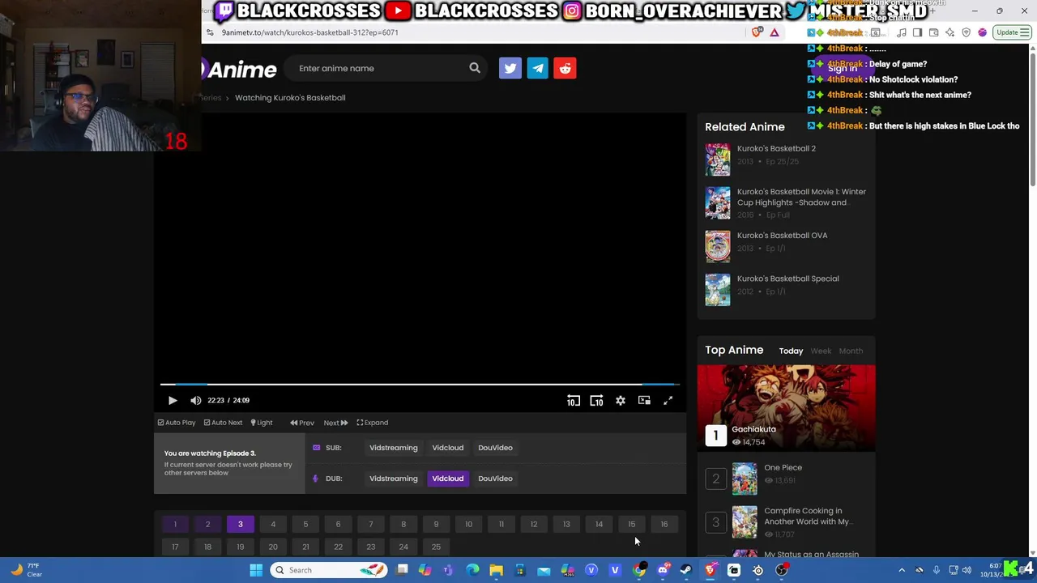
Task: Open the site's Twitter link icon
Action: pyautogui.click(x=510, y=68)
